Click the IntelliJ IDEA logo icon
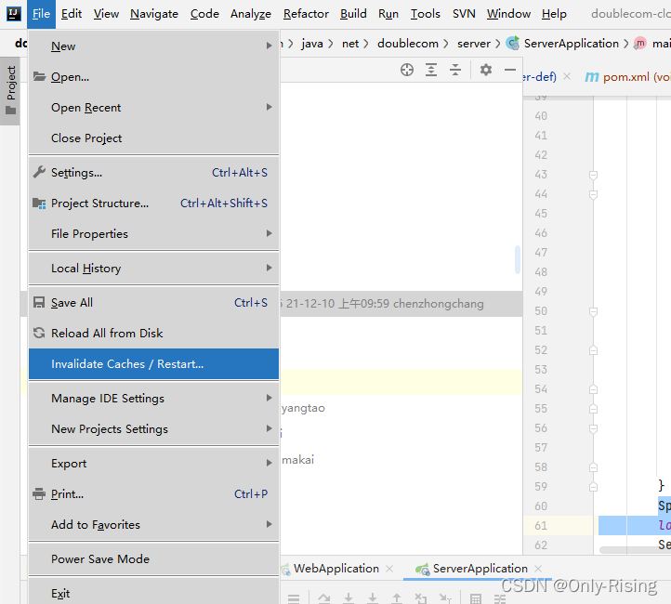The image size is (671, 604). tap(13, 14)
